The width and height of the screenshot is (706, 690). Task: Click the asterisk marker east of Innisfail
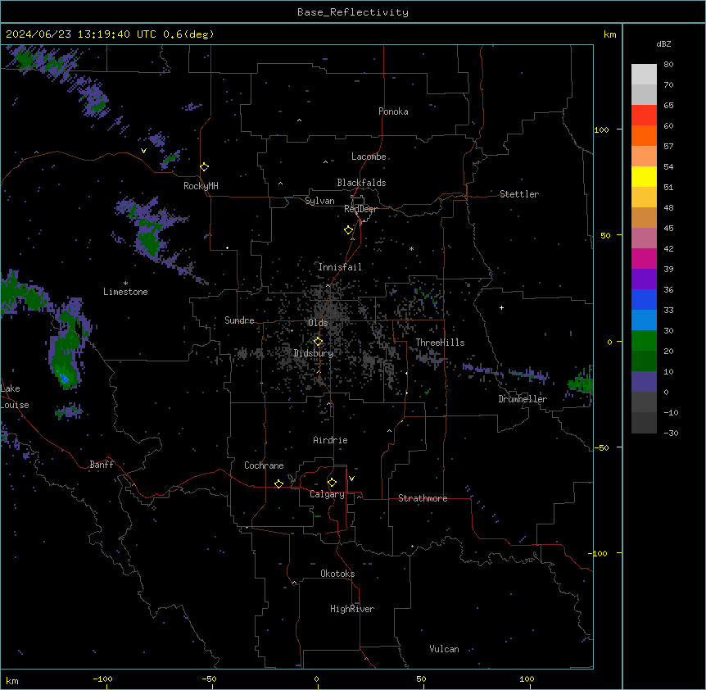(411, 248)
